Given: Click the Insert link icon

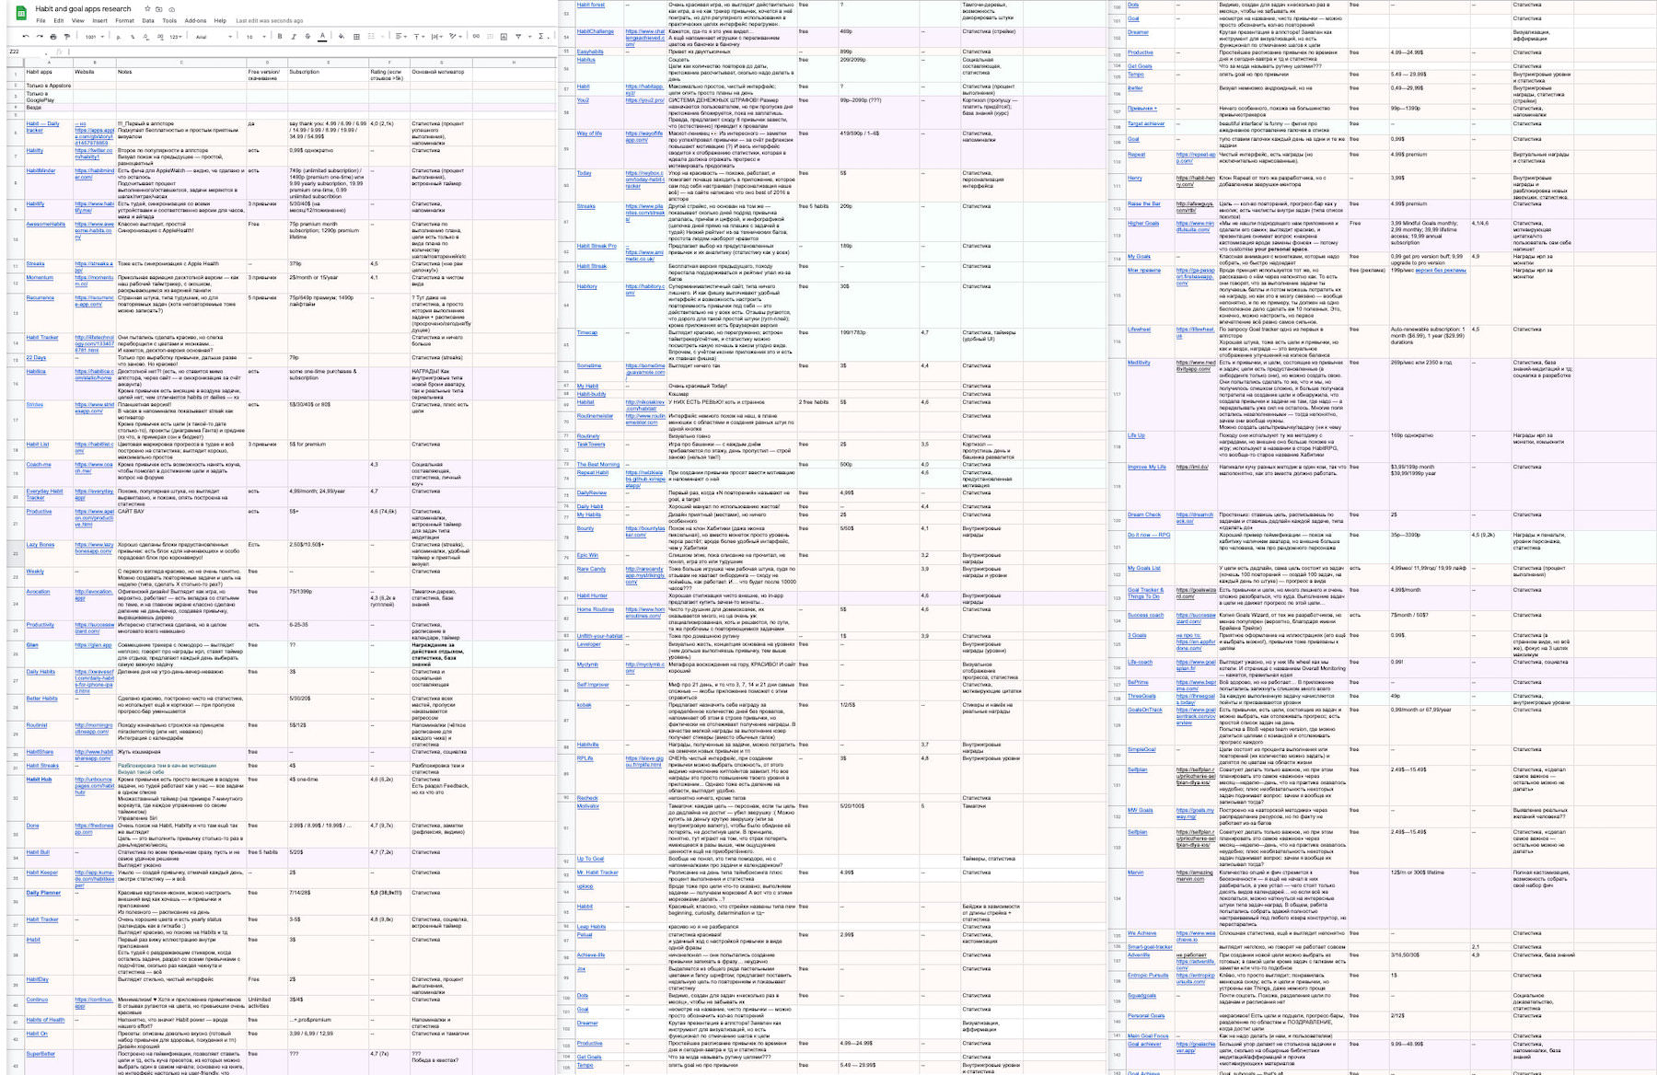Looking at the screenshot, I should click(x=476, y=38).
